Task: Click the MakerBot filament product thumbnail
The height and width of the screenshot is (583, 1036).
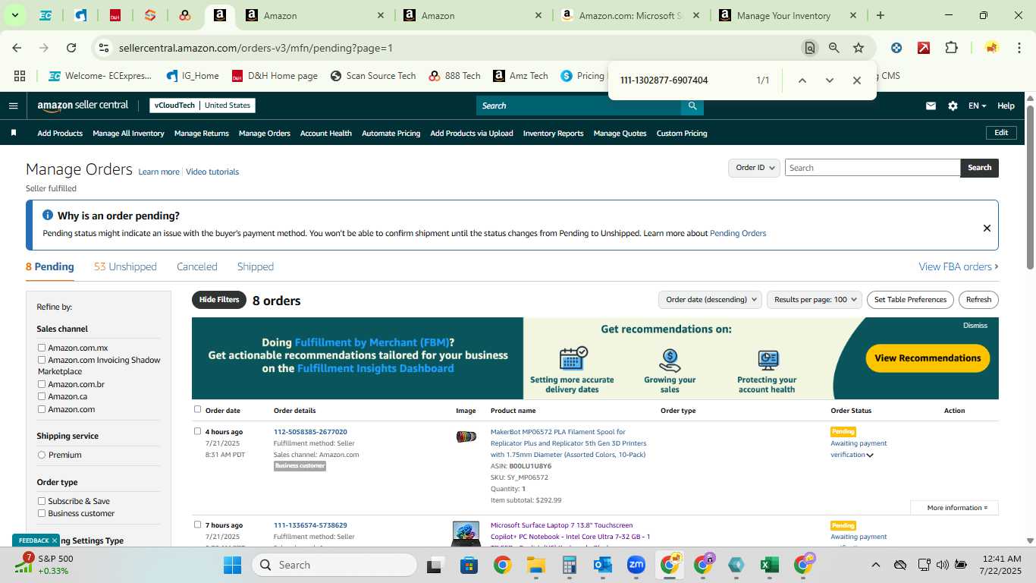Action: (466, 436)
